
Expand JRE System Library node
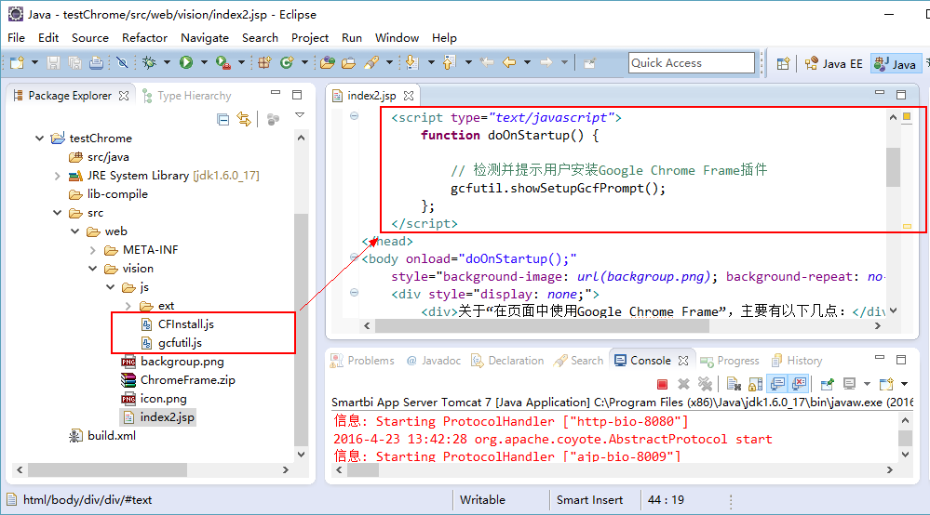(57, 176)
